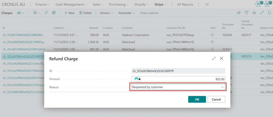Open the Stripe menu
This screenshot has height=117, width=273.
click(160, 5)
